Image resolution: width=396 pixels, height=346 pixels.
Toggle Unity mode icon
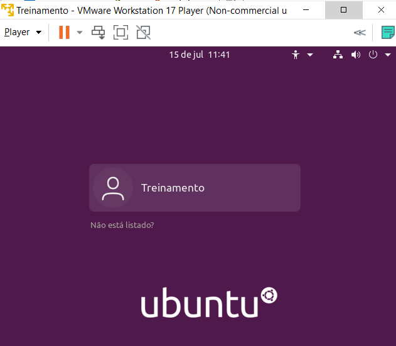144,33
